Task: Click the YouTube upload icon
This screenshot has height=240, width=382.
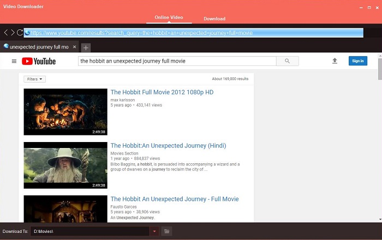Action: pyautogui.click(x=335, y=61)
